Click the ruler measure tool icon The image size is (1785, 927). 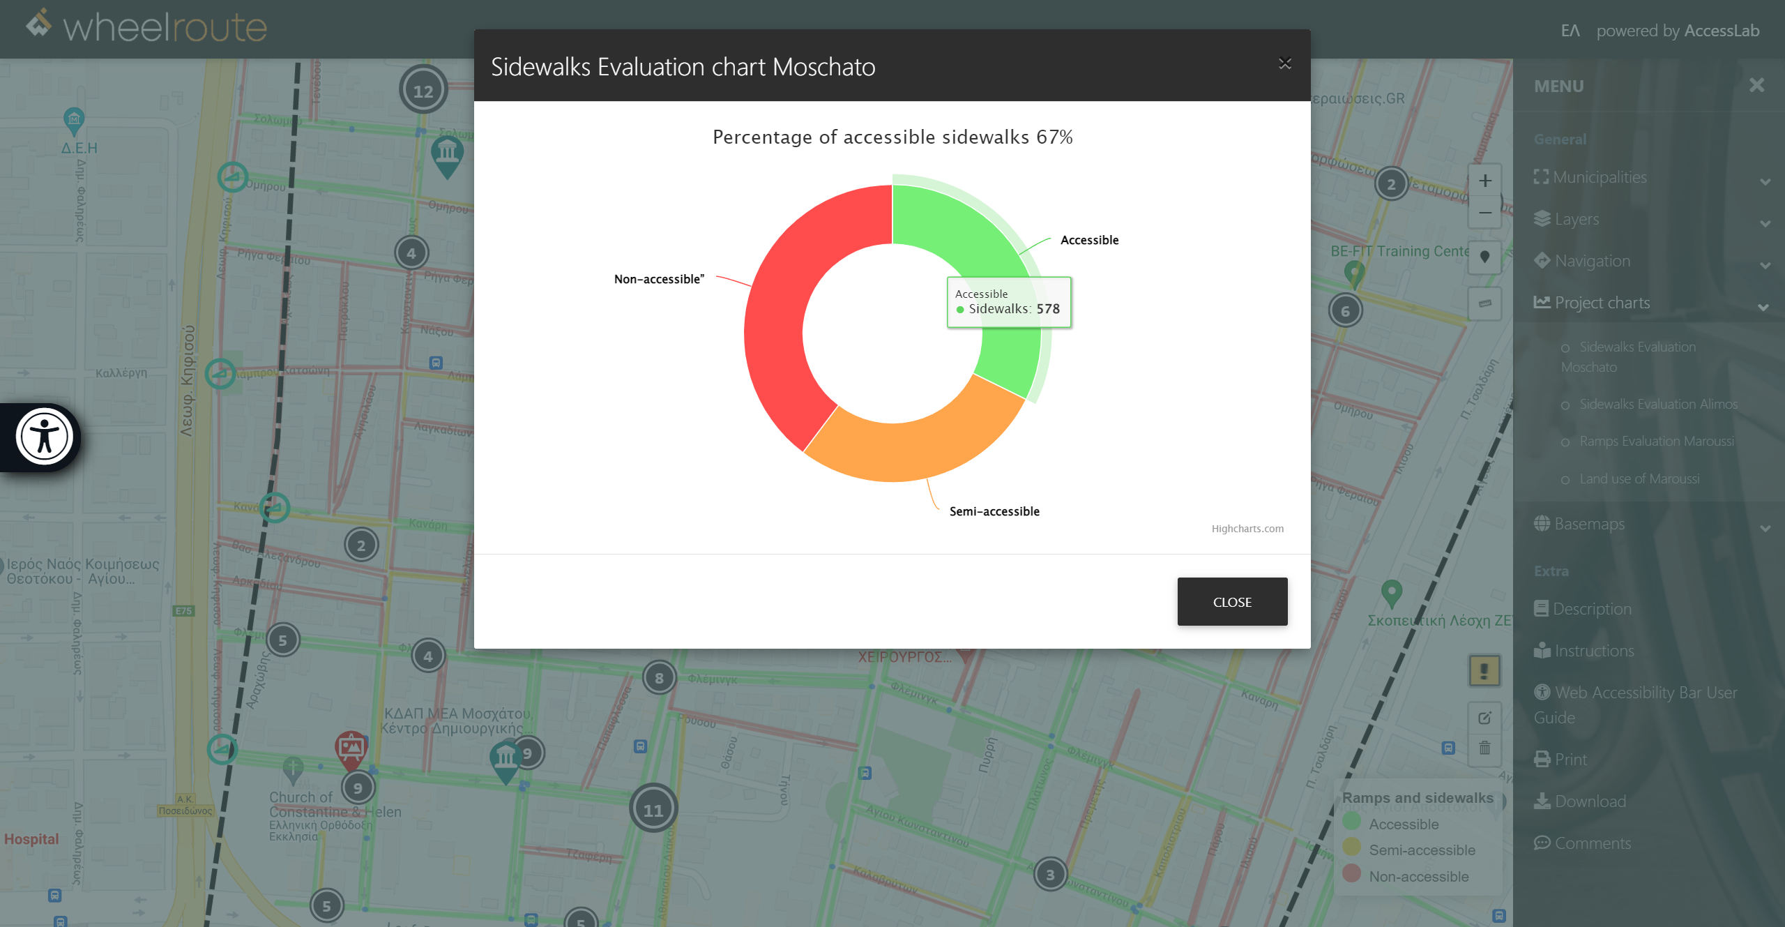[1485, 303]
